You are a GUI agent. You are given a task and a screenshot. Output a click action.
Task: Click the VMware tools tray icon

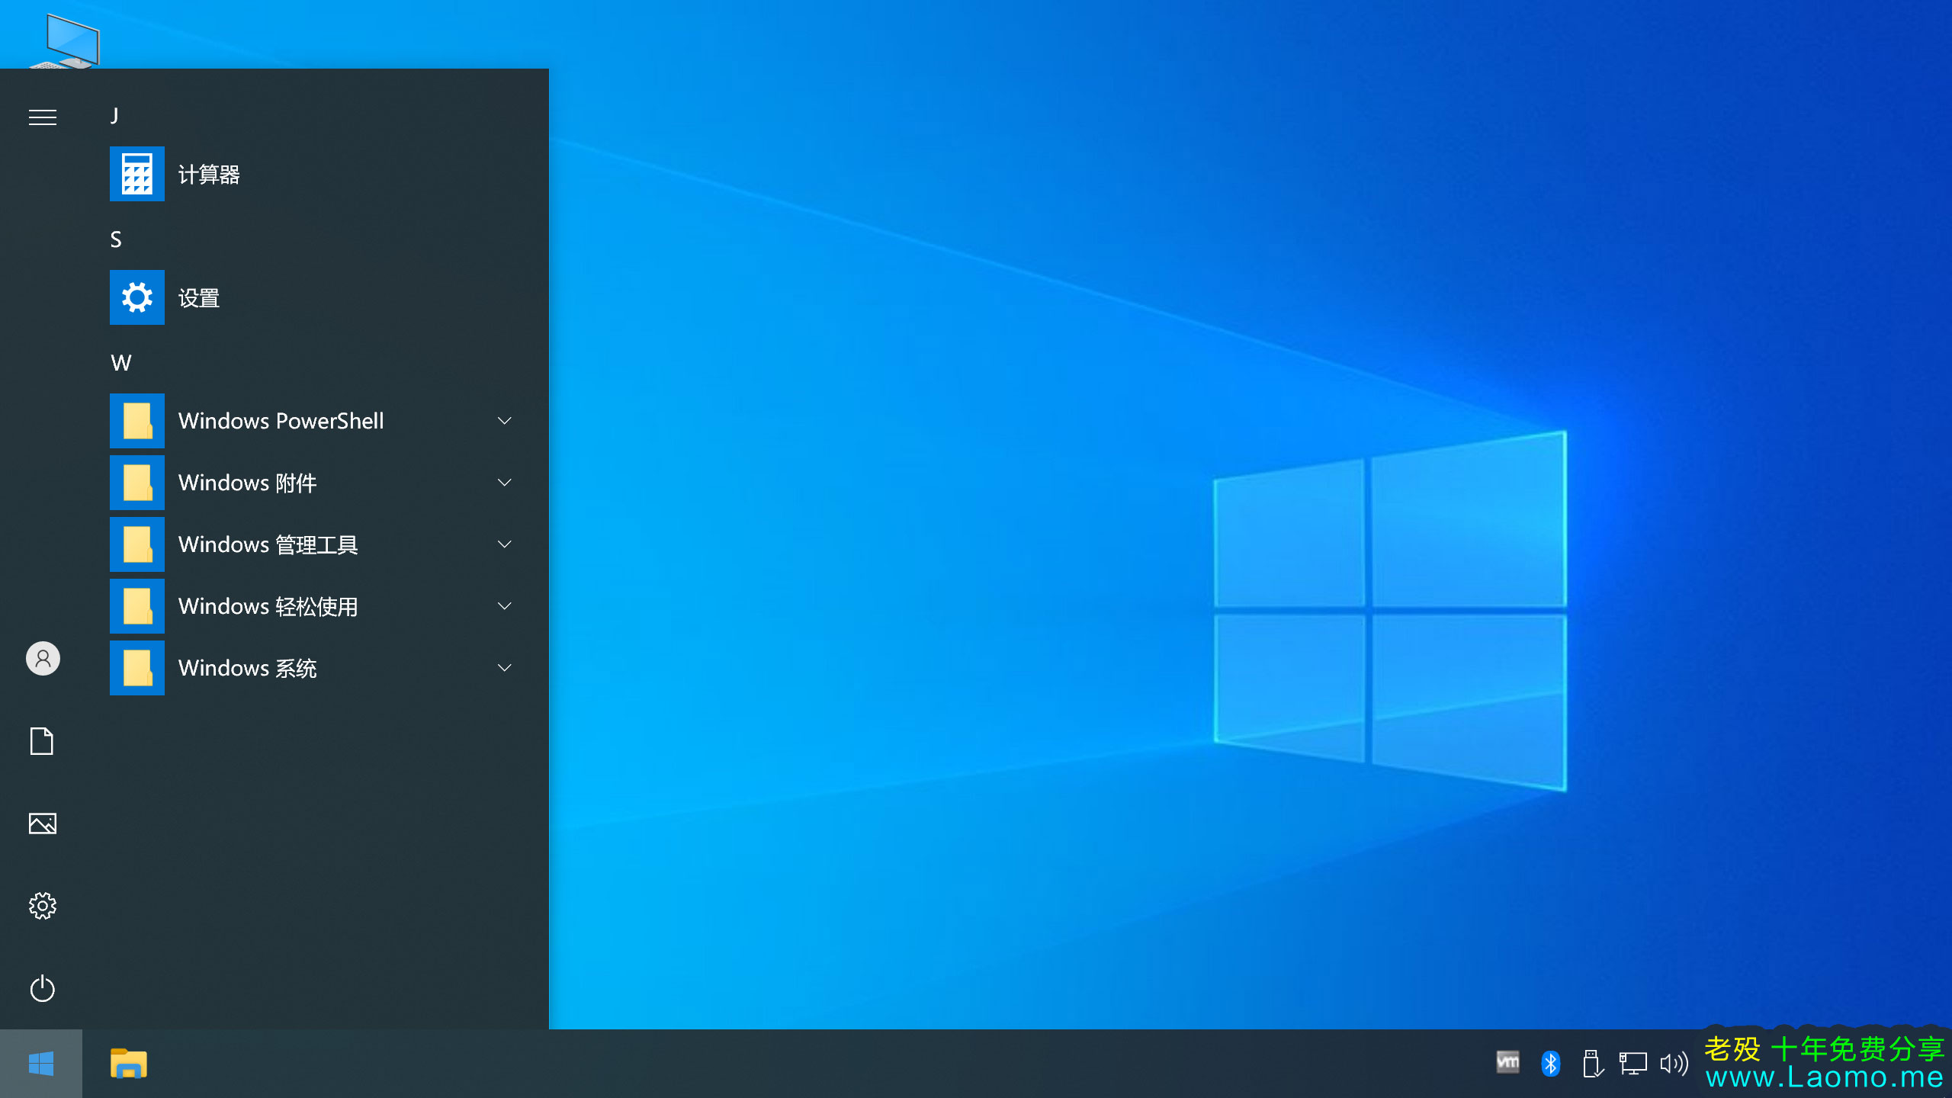(x=1508, y=1062)
